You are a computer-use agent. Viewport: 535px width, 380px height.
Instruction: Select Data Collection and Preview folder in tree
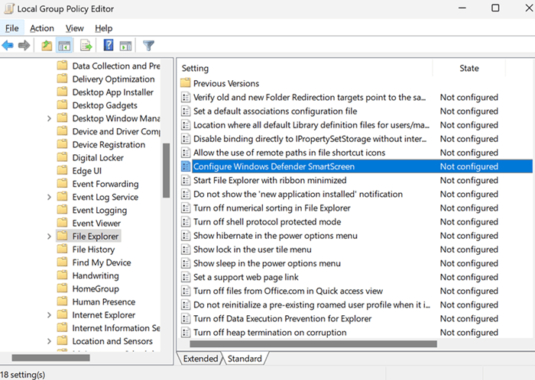tap(116, 66)
